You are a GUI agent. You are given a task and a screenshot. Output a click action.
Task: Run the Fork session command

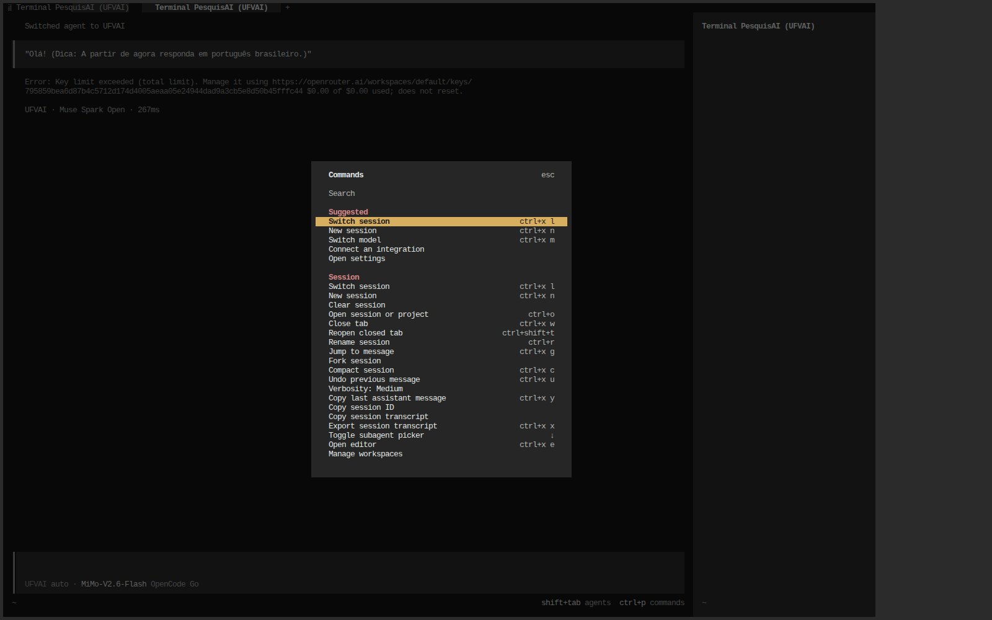coord(441,361)
